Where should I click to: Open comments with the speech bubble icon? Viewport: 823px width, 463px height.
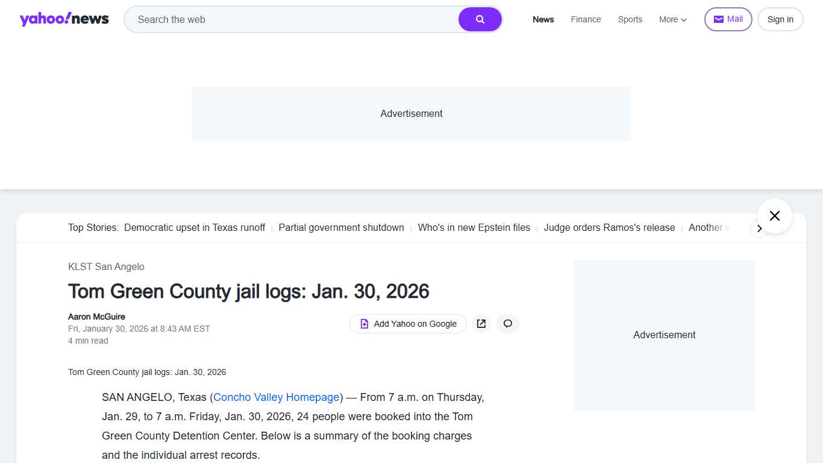point(507,324)
